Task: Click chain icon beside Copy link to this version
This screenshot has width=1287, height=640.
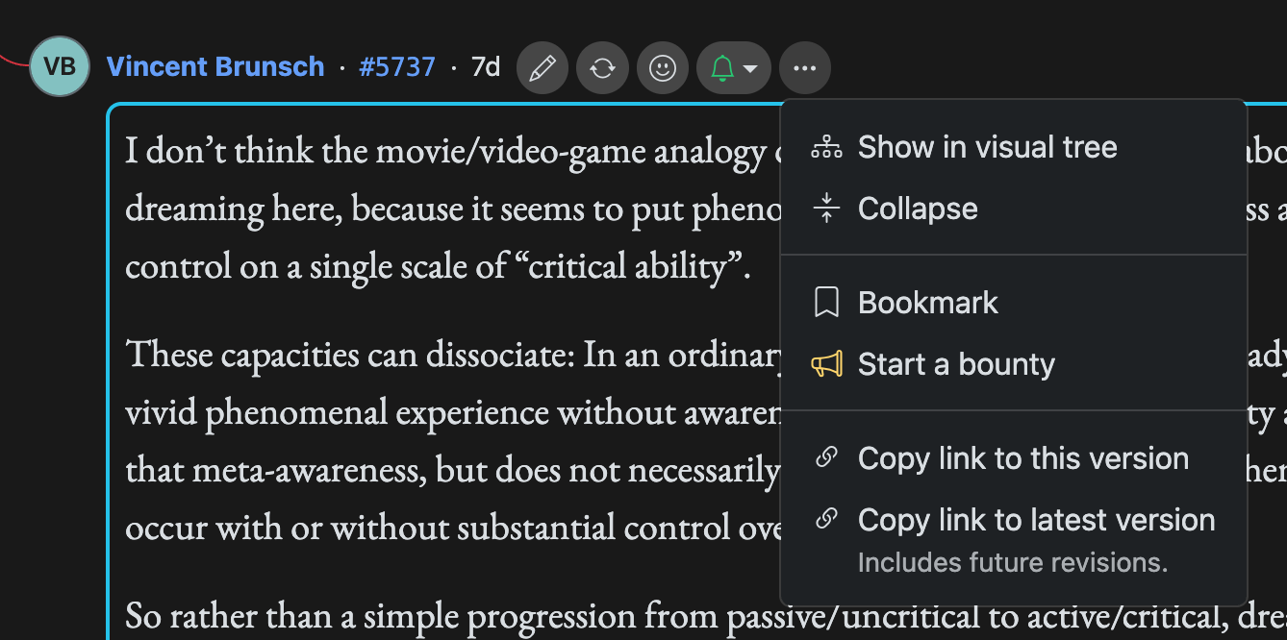Action: pyautogui.click(x=826, y=457)
